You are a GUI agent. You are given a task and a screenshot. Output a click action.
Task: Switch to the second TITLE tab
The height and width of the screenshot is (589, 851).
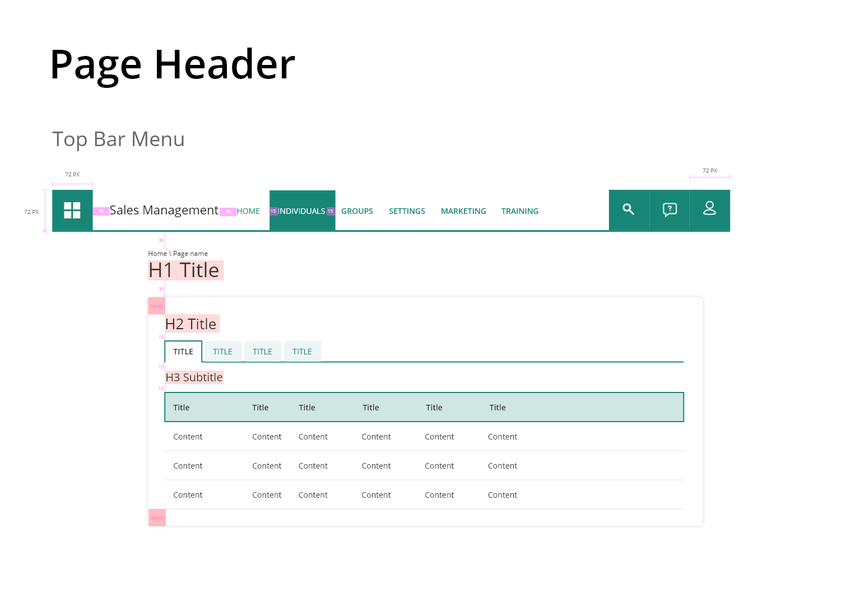(x=222, y=352)
